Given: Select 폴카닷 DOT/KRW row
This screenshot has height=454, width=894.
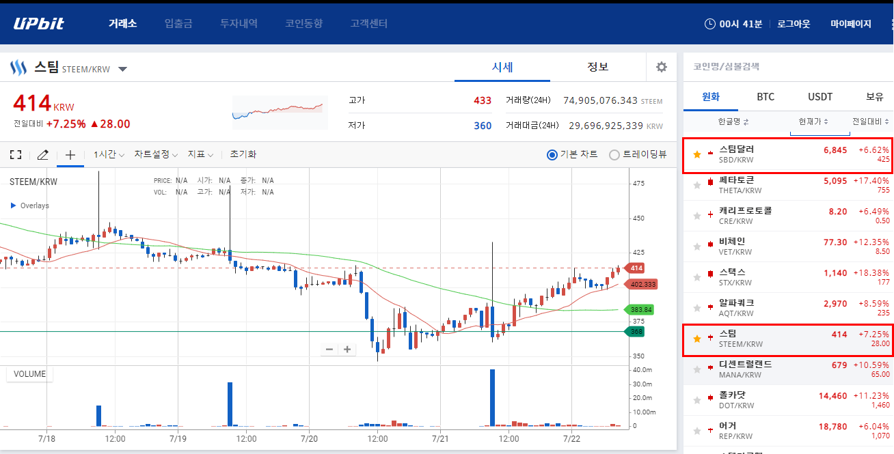Looking at the screenshot, I should click(788, 401).
